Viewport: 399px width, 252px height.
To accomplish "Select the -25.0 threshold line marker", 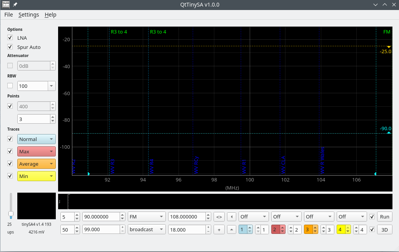I will (389, 47).
